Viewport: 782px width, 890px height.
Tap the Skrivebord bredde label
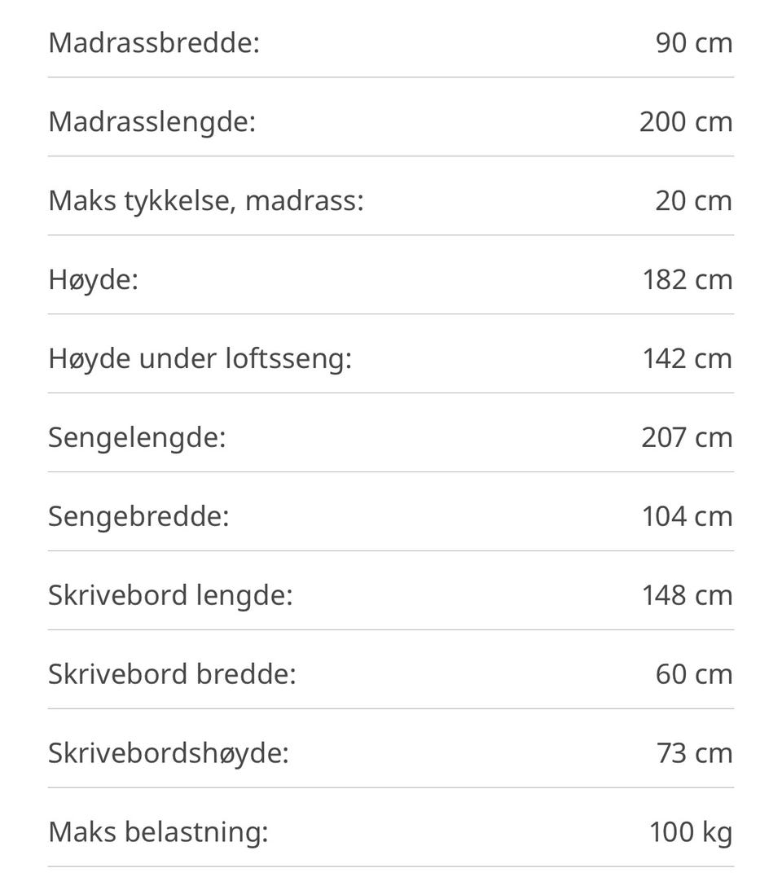[x=171, y=674]
